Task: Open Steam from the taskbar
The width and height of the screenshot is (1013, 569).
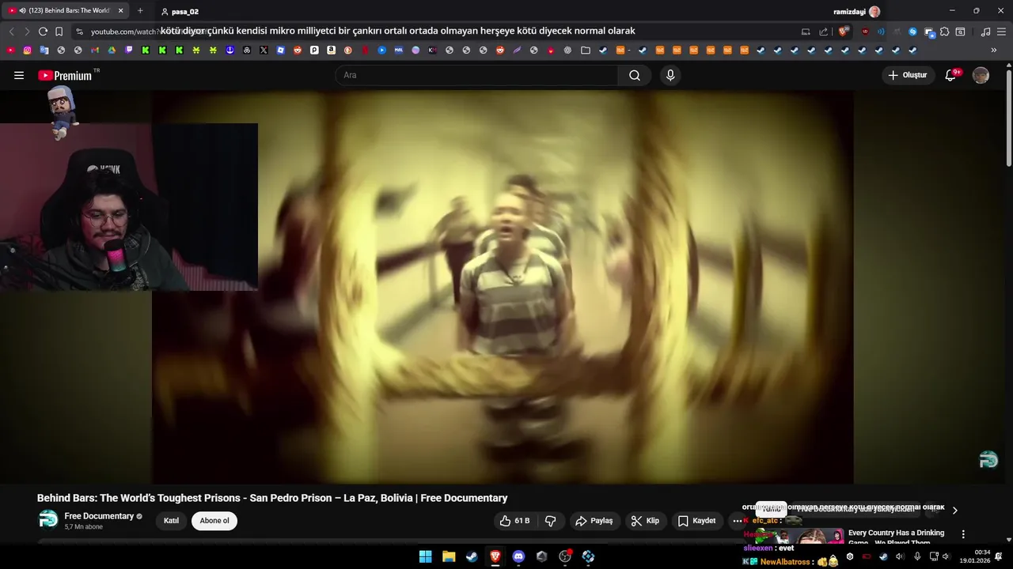Action: click(472, 556)
